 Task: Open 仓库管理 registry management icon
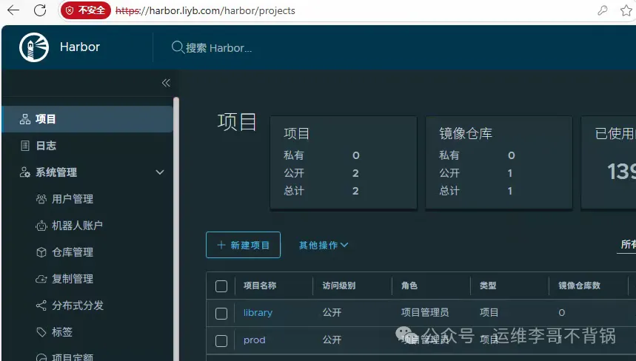coord(41,252)
